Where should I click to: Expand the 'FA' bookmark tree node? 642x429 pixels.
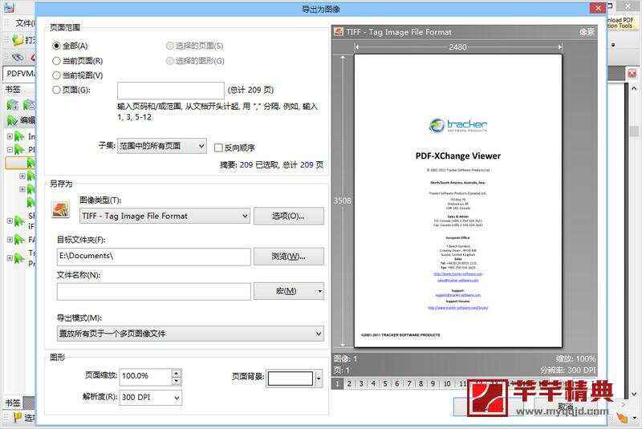tap(10, 239)
